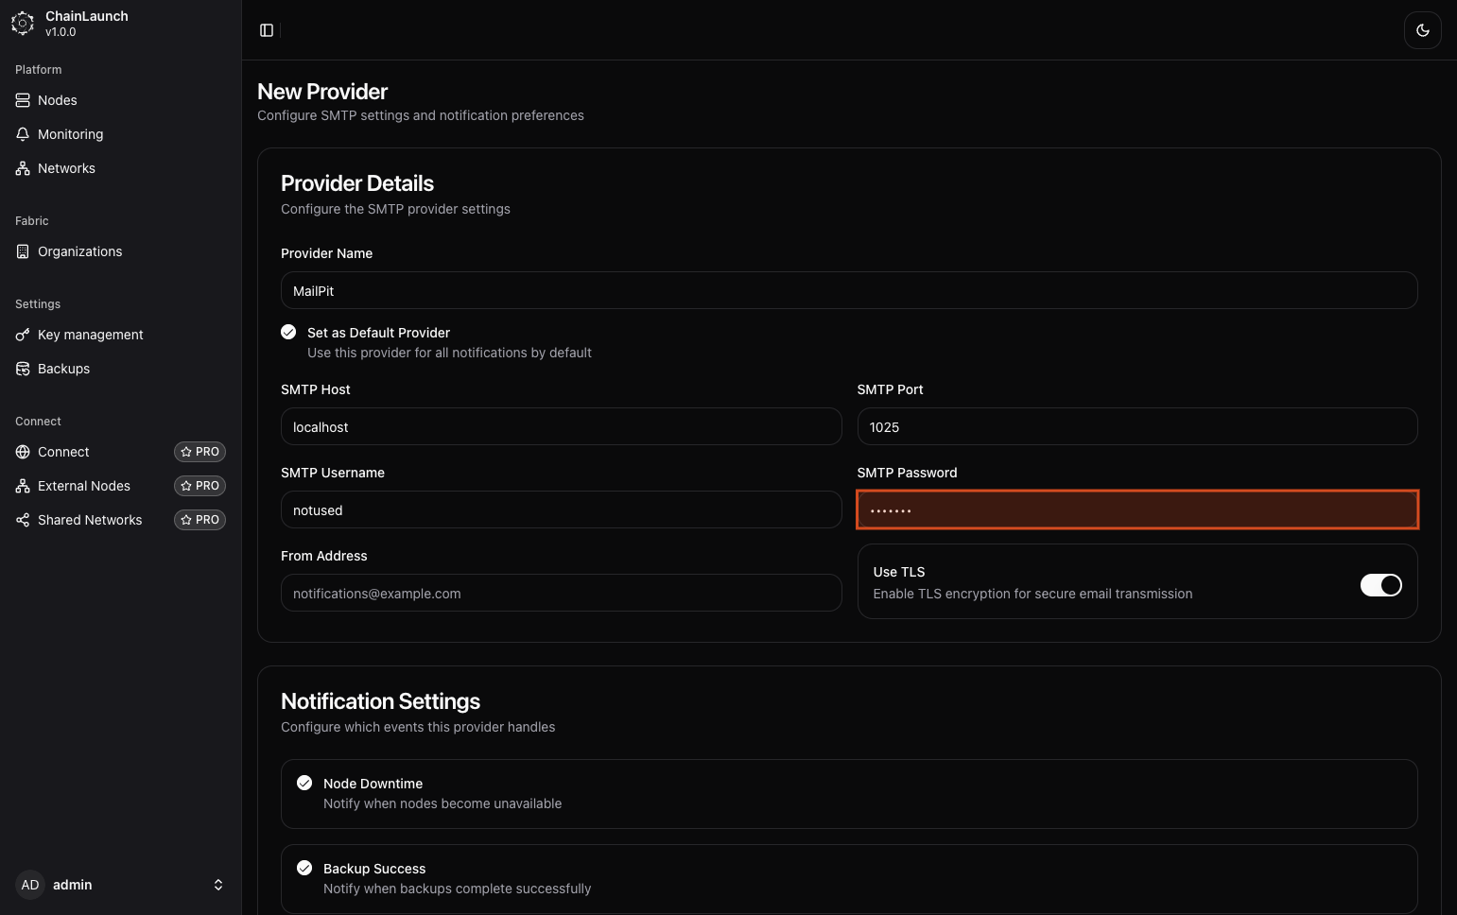Expand the admin user menu chevron
1457x915 pixels.
pyautogui.click(x=218, y=885)
